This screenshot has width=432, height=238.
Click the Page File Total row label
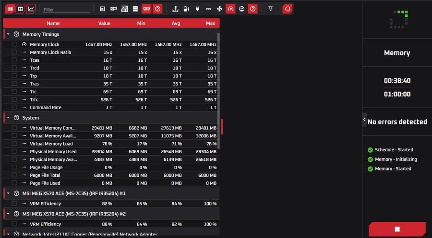tap(45, 175)
